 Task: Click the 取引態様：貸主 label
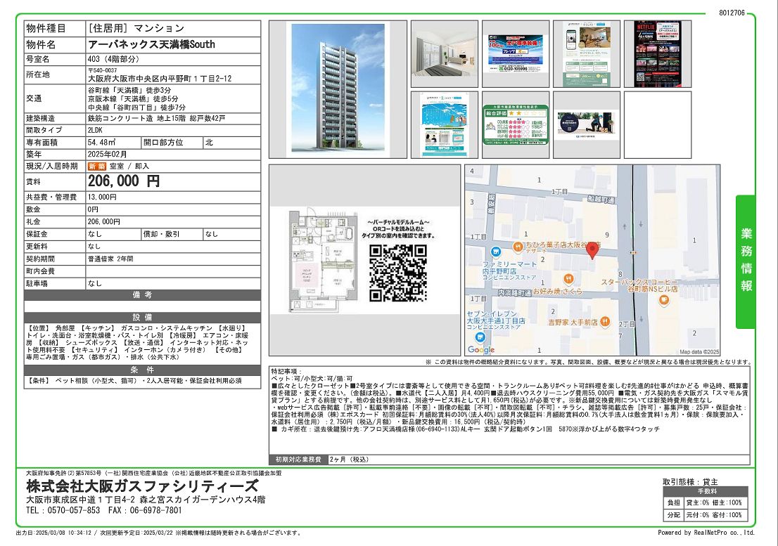point(690,481)
